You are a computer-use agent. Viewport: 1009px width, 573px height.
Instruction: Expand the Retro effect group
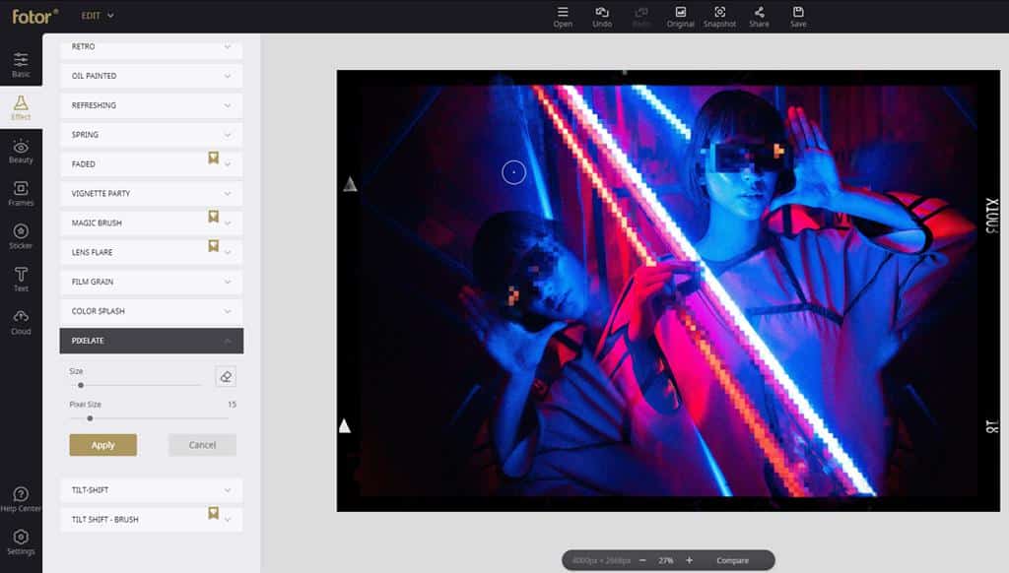coord(152,46)
